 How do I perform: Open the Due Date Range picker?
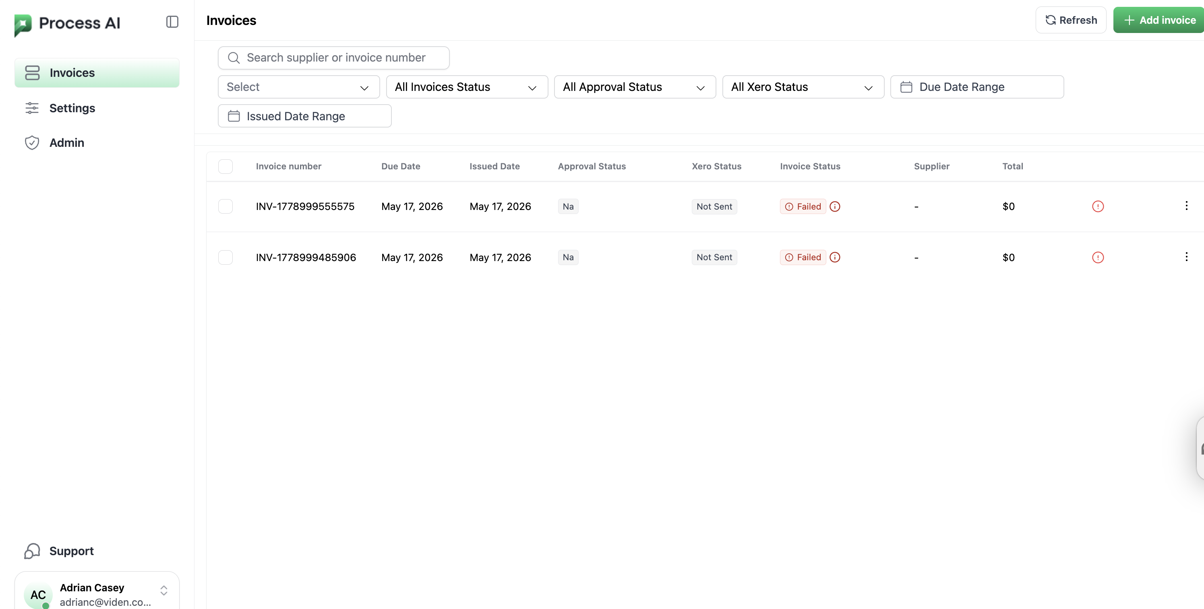click(x=977, y=87)
